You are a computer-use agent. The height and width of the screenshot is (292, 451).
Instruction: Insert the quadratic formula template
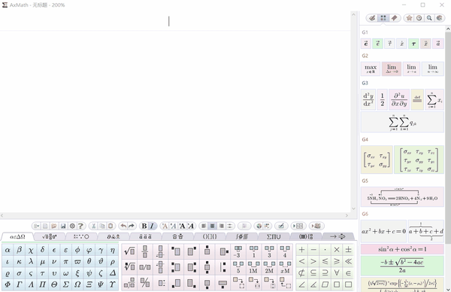(x=402, y=266)
